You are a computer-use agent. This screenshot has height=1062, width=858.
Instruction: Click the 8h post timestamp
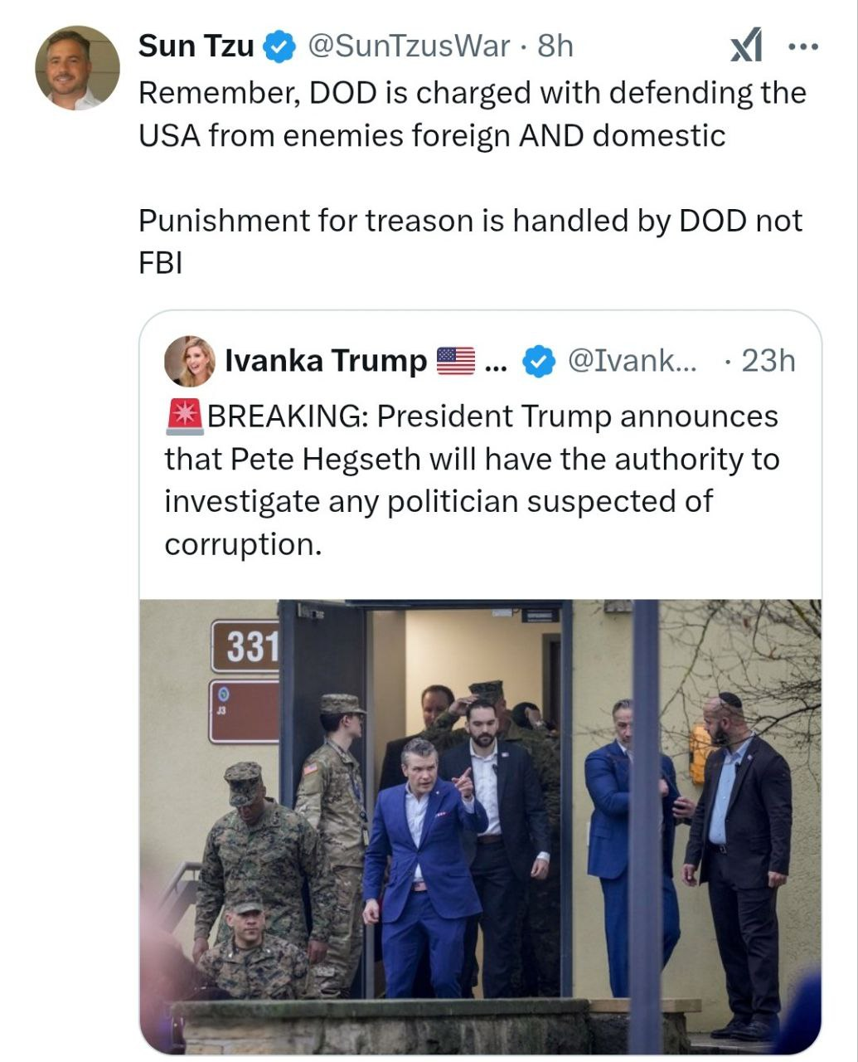[x=555, y=46]
